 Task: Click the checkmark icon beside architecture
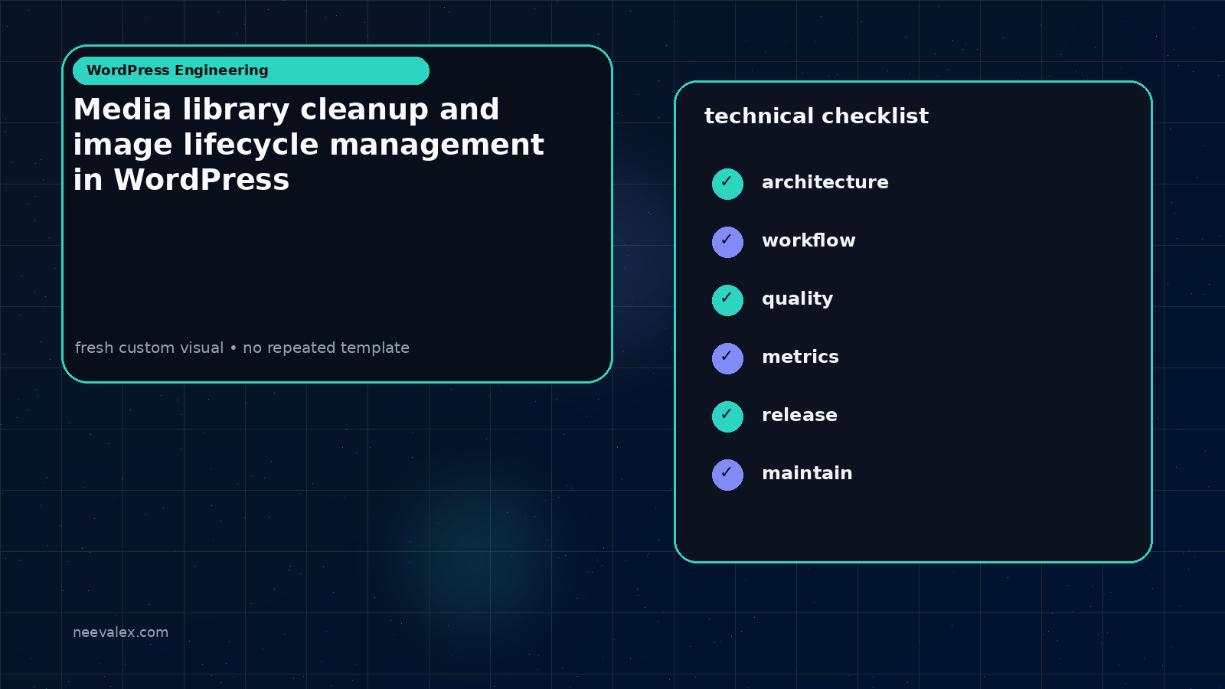727,184
